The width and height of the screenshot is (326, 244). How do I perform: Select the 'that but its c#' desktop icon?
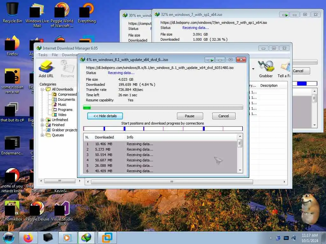12,112
